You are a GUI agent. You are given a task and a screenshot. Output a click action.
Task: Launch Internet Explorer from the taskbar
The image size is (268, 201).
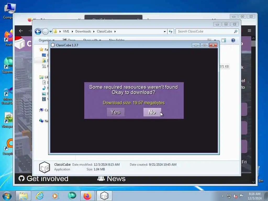[40, 196]
